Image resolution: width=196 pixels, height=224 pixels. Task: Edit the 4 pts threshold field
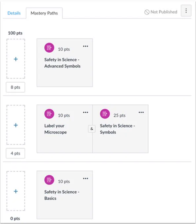click(x=15, y=153)
